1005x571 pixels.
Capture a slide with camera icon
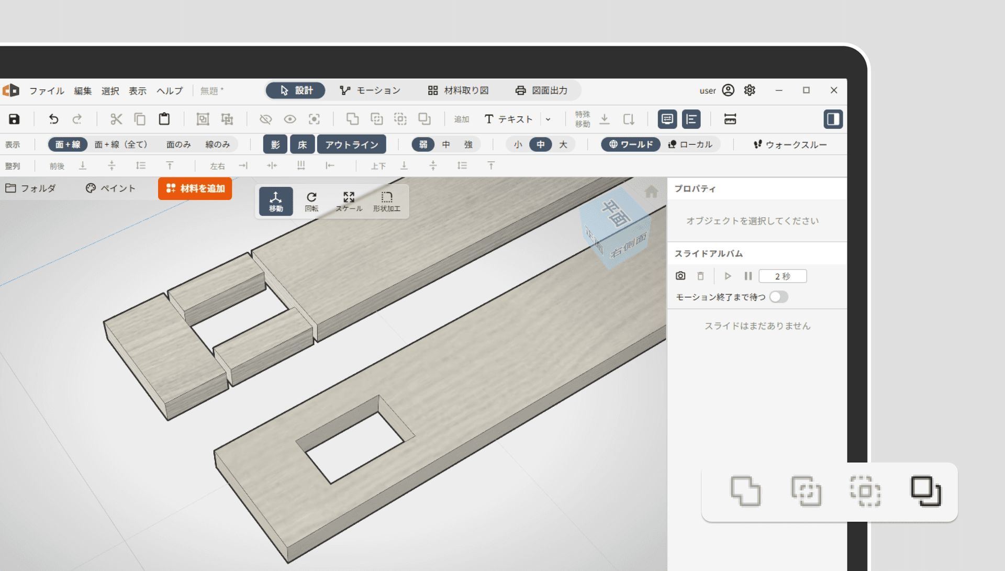(x=680, y=276)
